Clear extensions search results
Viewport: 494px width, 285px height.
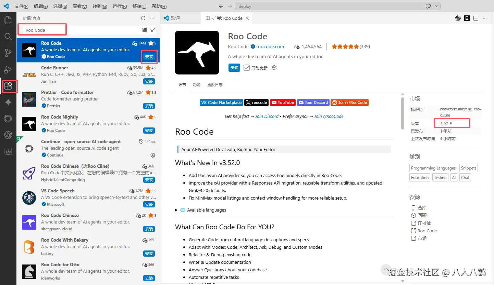tap(144, 30)
